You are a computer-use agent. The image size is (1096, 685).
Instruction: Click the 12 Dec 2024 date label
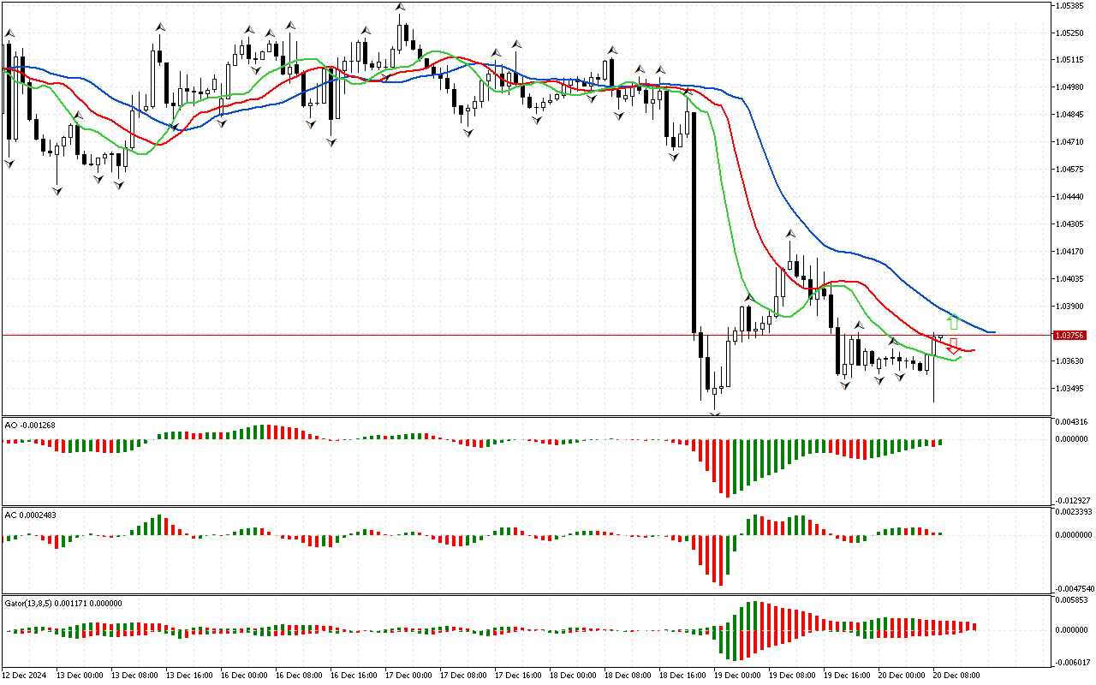tap(26, 676)
